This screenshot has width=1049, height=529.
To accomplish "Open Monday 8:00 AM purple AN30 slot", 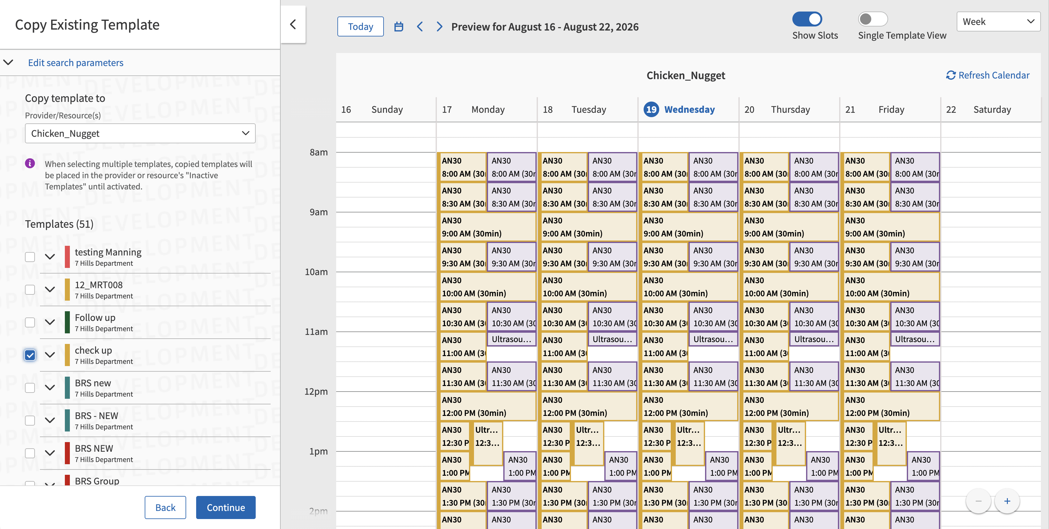I will (x=512, y=167).
